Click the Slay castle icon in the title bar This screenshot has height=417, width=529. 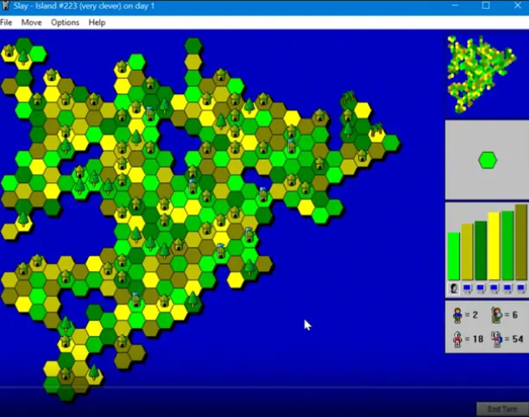[5, 6]
